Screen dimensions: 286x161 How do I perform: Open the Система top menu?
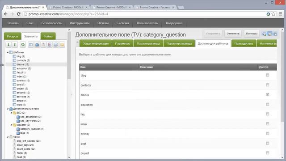(122, 23)
